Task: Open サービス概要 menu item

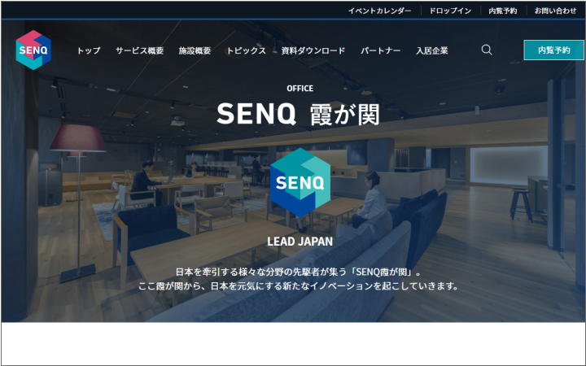Action: pyautogui.click(x=139, y=50)
